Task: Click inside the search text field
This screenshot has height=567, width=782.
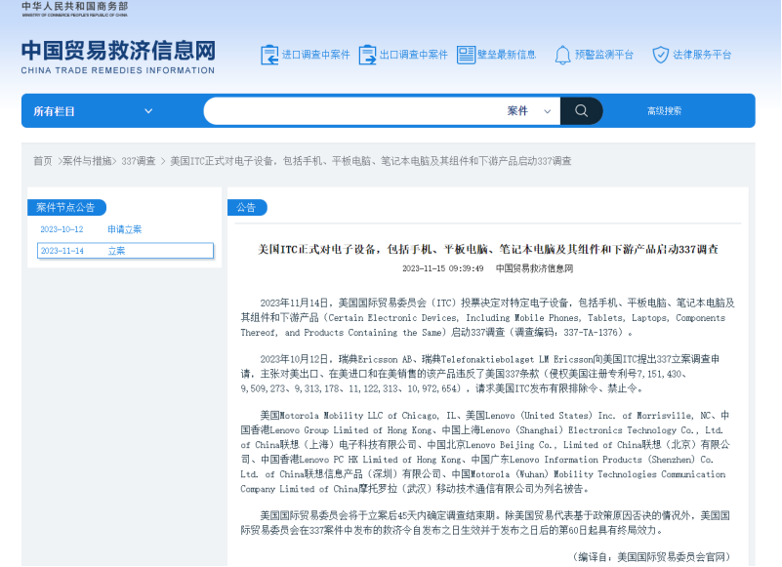Action: tap(351, 111)
